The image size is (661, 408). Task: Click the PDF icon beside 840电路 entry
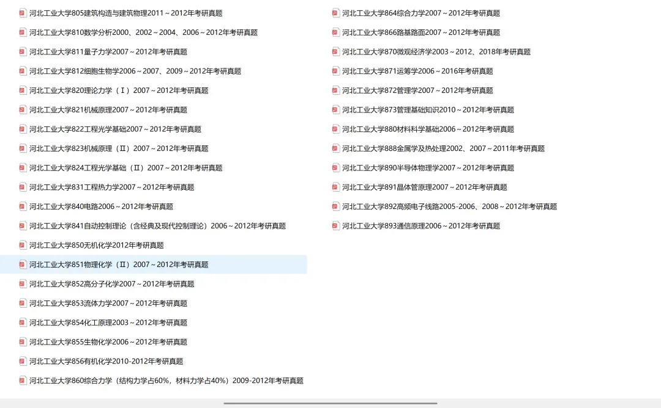[x=21, y=206]
